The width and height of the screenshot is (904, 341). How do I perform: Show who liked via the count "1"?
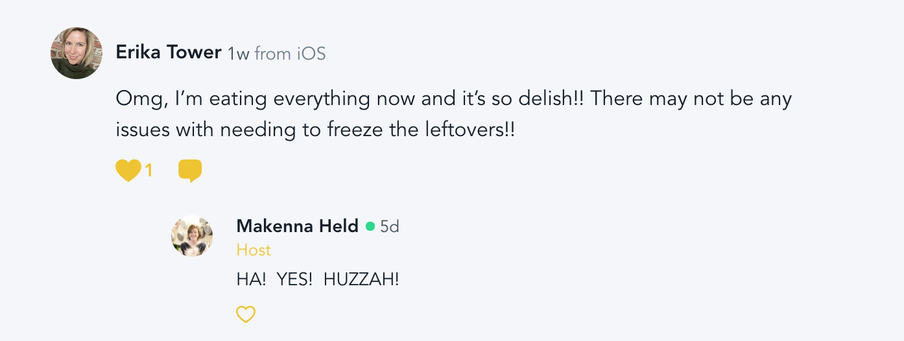[x=149, y=171]
